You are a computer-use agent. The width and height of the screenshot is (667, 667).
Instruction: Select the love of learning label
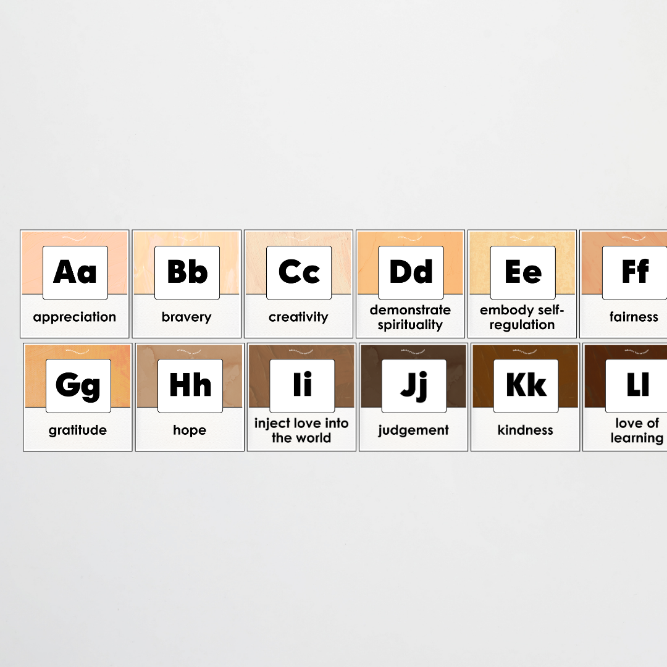point(637,430)
